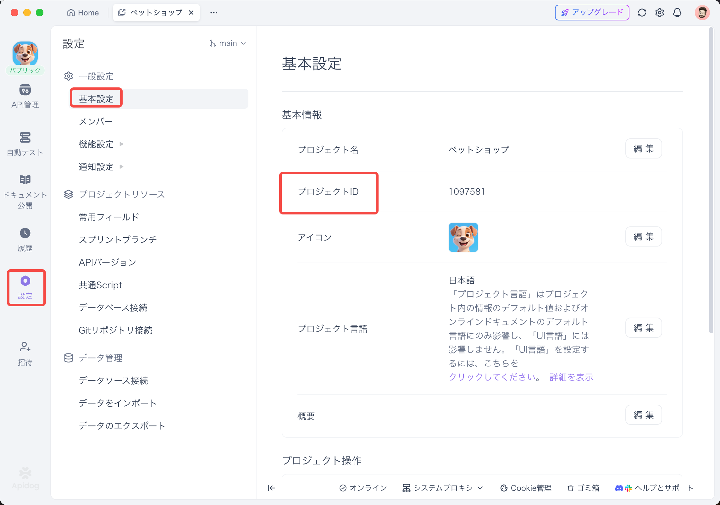This screenshot has height=505, width=720.
Task: Open Cookie管理 in the status bar
Action: coord(526,488)
